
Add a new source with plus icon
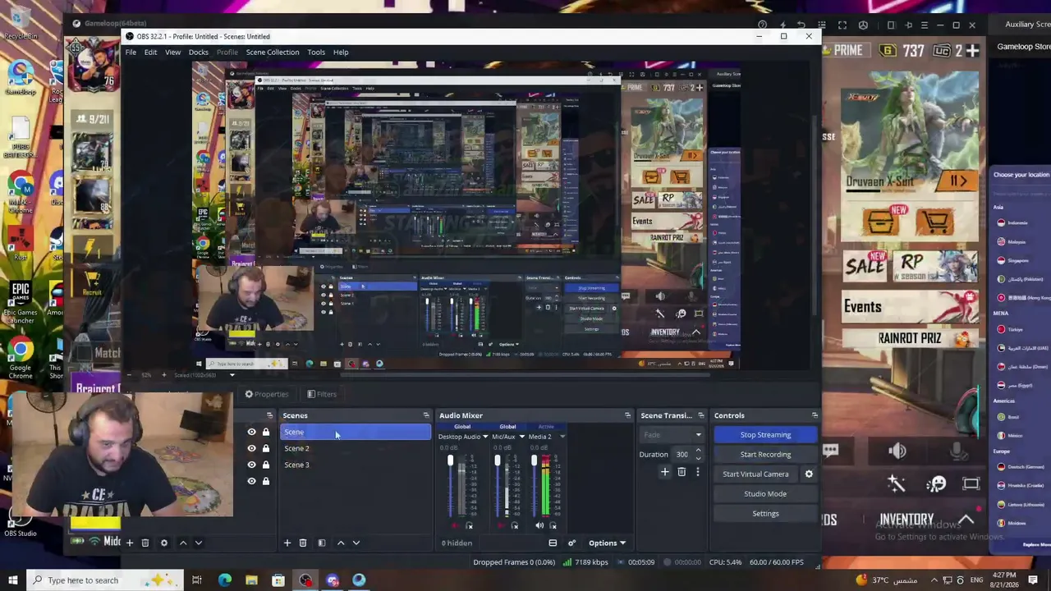tap(129, 543)
